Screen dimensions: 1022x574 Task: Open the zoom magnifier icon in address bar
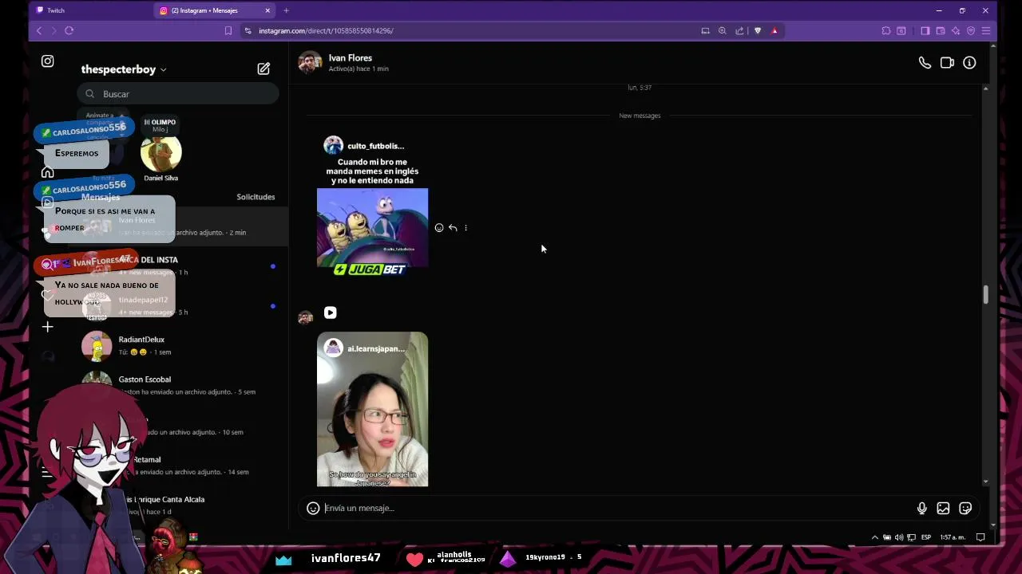point(722,30)
